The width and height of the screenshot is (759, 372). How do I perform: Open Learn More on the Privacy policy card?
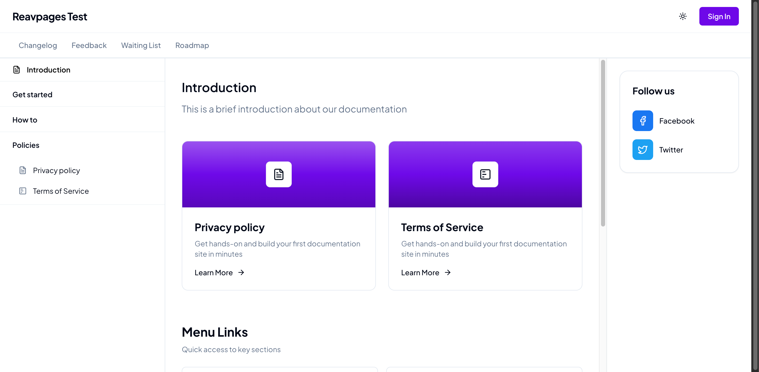click(214, 272)
